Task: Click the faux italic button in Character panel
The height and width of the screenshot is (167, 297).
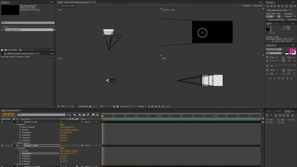Action: point(275,78)
